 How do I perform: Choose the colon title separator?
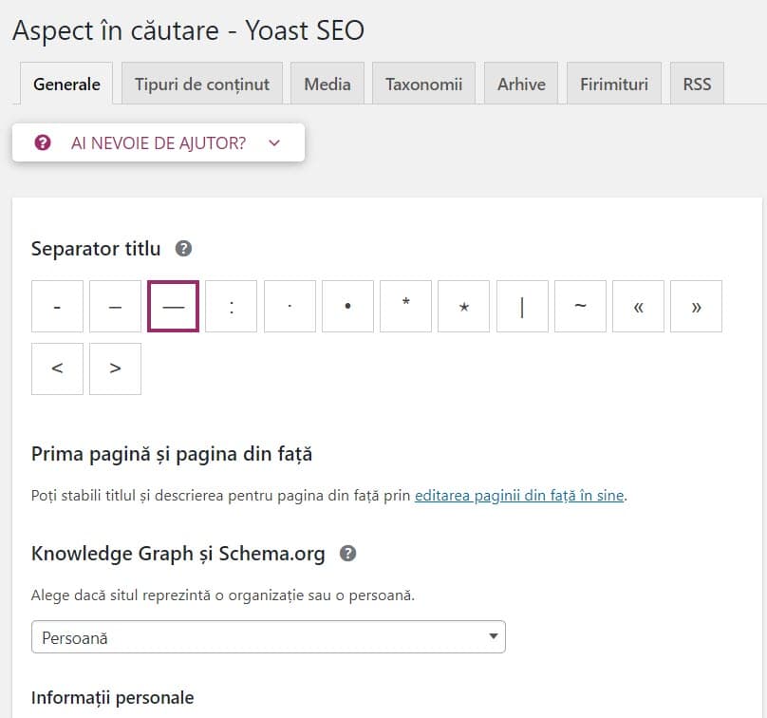click(x=231, y=306)
